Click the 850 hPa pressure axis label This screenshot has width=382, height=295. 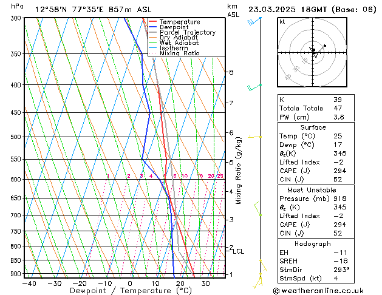coord(16,260)
